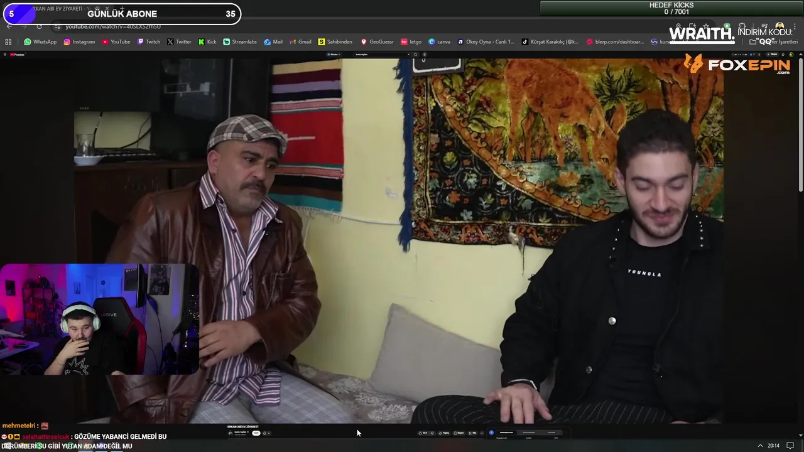The height and width of the screenshot is (452, 804).
Task: Expand the other bookmarks folder
Action: tap(774, 41)
